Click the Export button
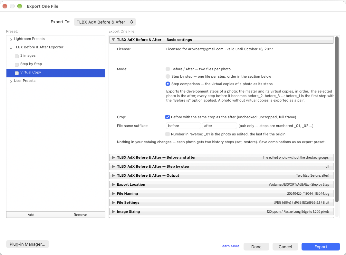 click(321, 247)
